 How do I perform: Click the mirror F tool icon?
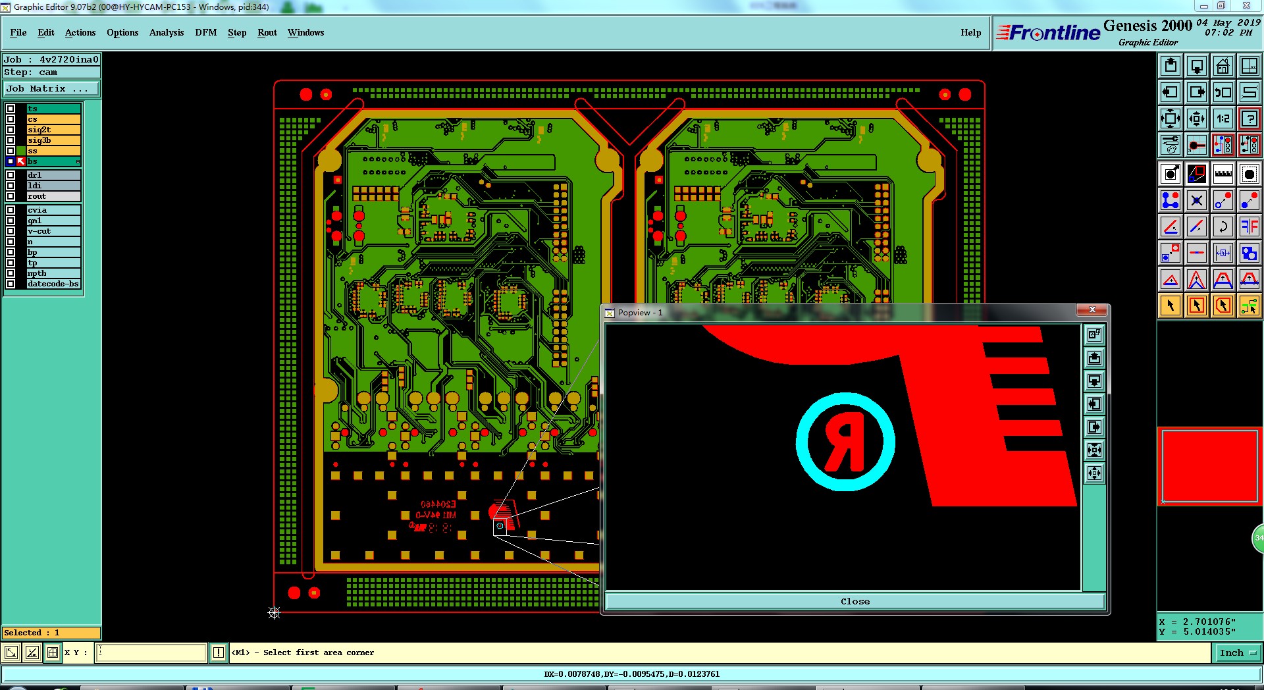point(1250,226)
